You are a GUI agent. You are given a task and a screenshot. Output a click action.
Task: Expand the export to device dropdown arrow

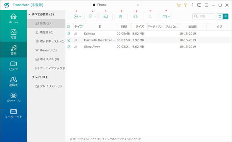[95, 17]
